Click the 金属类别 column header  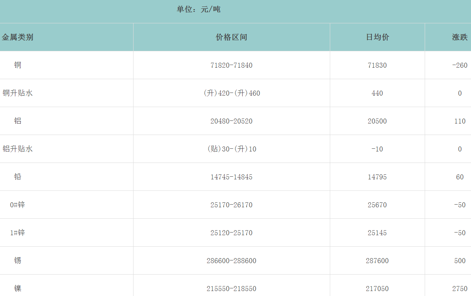pos(18,37)
